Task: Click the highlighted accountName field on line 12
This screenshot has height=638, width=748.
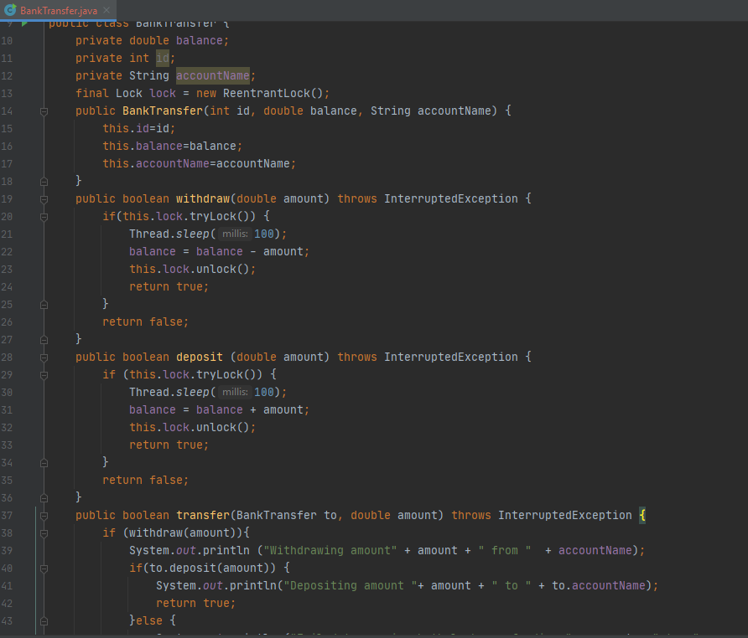Action: (x=212, y=75)
